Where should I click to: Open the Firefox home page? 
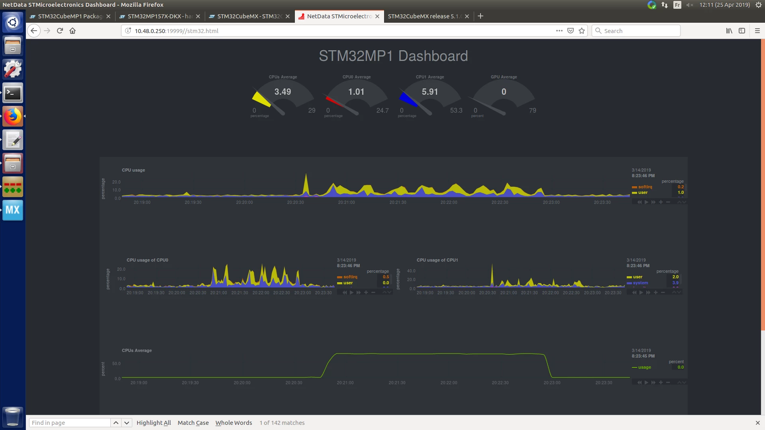pyautogui.click(x=73, y=31)
